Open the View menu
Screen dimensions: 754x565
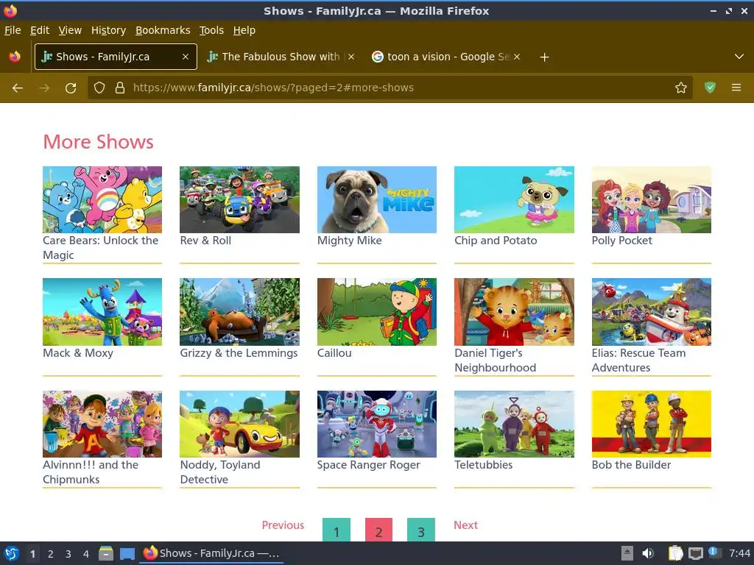coord(70,30)
